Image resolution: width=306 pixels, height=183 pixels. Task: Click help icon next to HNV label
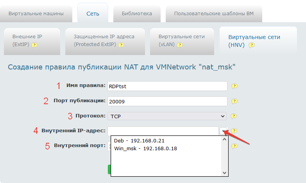tap(252, 45)
